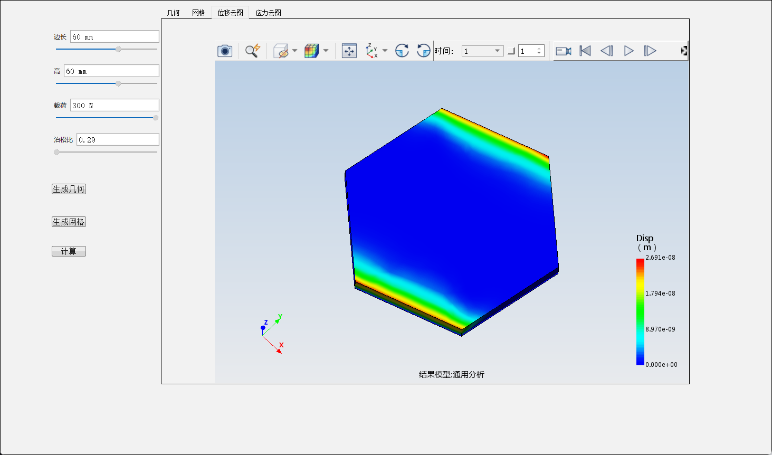Switch to the 几何 tab
The image size is (772, 455).
(173, 13)
